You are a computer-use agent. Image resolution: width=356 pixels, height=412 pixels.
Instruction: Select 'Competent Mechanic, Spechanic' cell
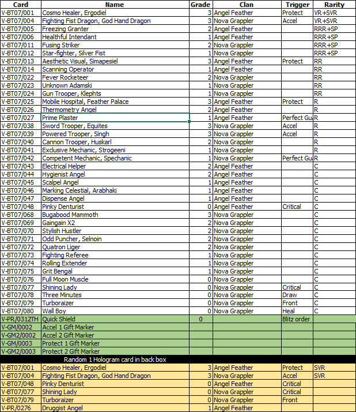pyautogui.click(x=115, y=158)
